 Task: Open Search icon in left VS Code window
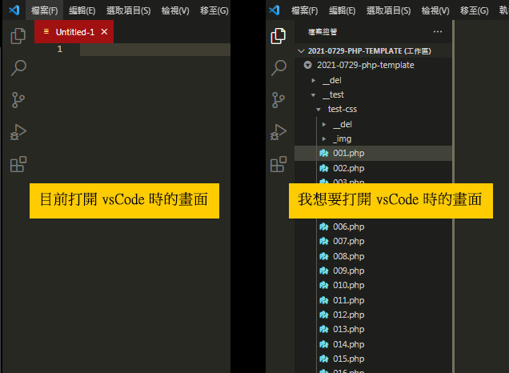point(18,68)
